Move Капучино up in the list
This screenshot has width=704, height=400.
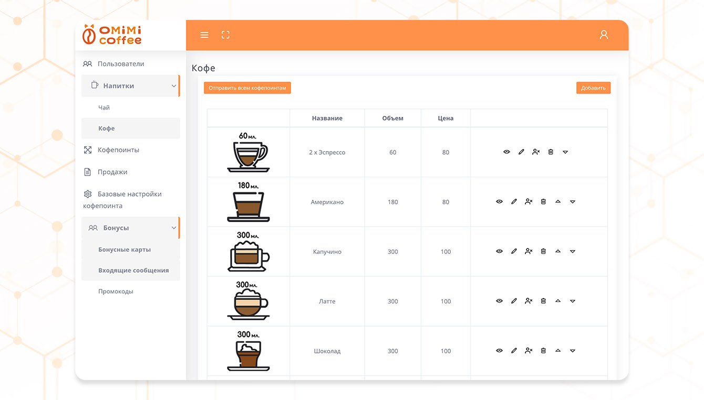(558, 252)
